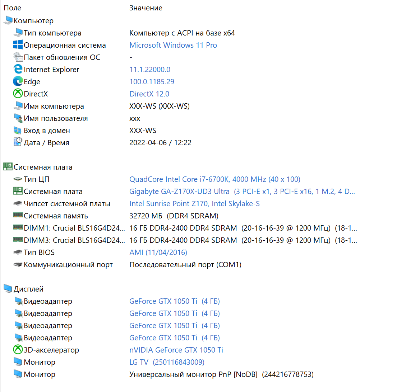Viewport: 406px width, 392px height.
Task: Open the nVIDIA GeForce GTX 1050 Ti link
Action: click(x=176, y=350)
